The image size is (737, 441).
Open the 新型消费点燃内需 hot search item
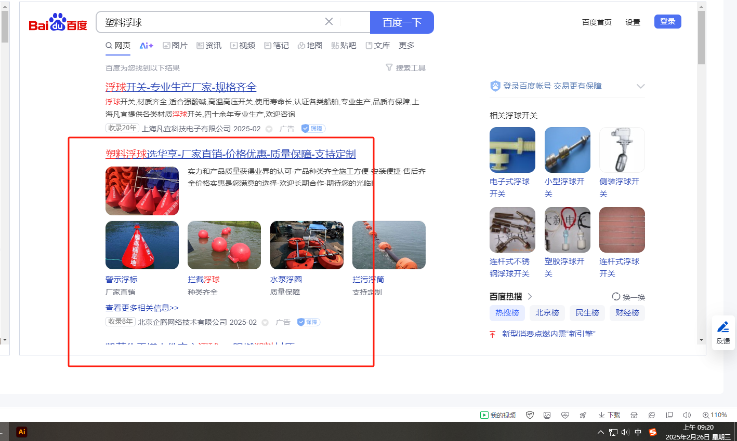pyautogui.click(x=549, y=334)
